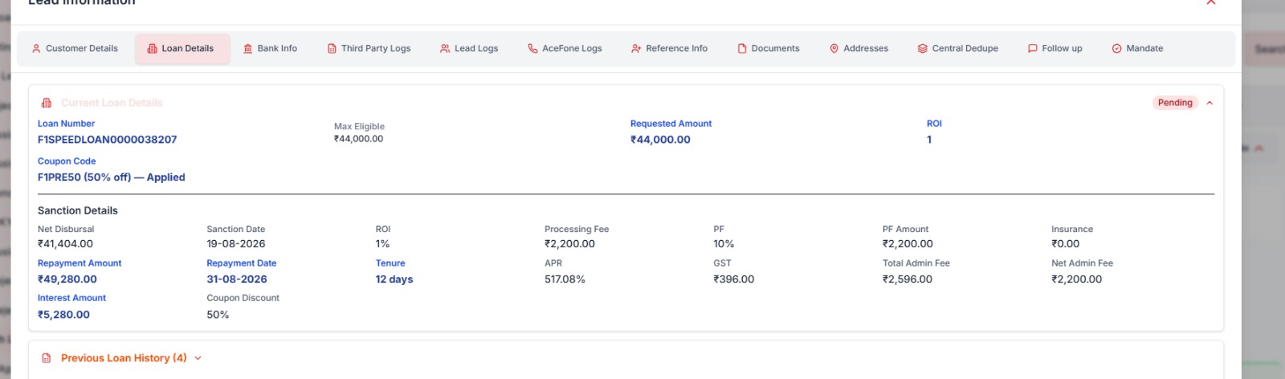
Task: Click the sanction ROI value 1%
Action: 382,244
